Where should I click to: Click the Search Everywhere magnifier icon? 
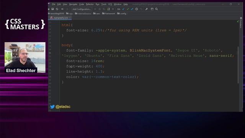pyautogui.click(x=157, y=9)
